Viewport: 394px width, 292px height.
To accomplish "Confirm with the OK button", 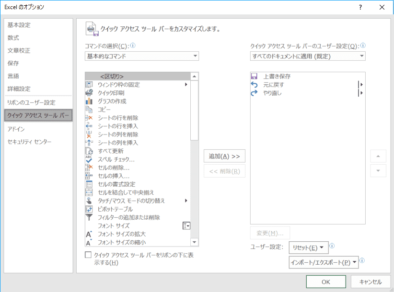I will click(326, 282).
